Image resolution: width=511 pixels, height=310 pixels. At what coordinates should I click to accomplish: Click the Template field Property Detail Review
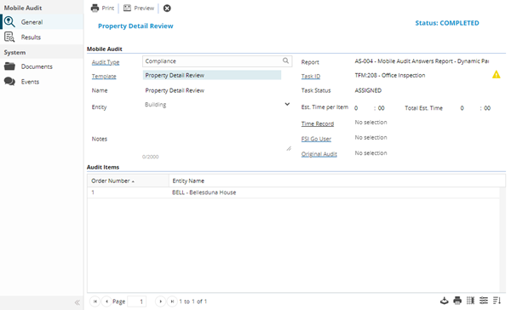[212, 75]
